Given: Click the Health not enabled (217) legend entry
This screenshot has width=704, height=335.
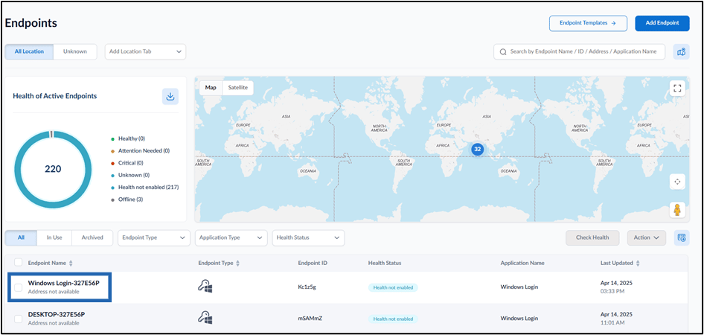Looking at the screenshot, I should (x=144, y=188).
